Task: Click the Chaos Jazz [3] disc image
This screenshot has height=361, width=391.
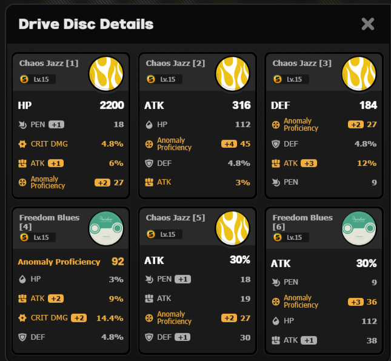Action: (359, 74)
